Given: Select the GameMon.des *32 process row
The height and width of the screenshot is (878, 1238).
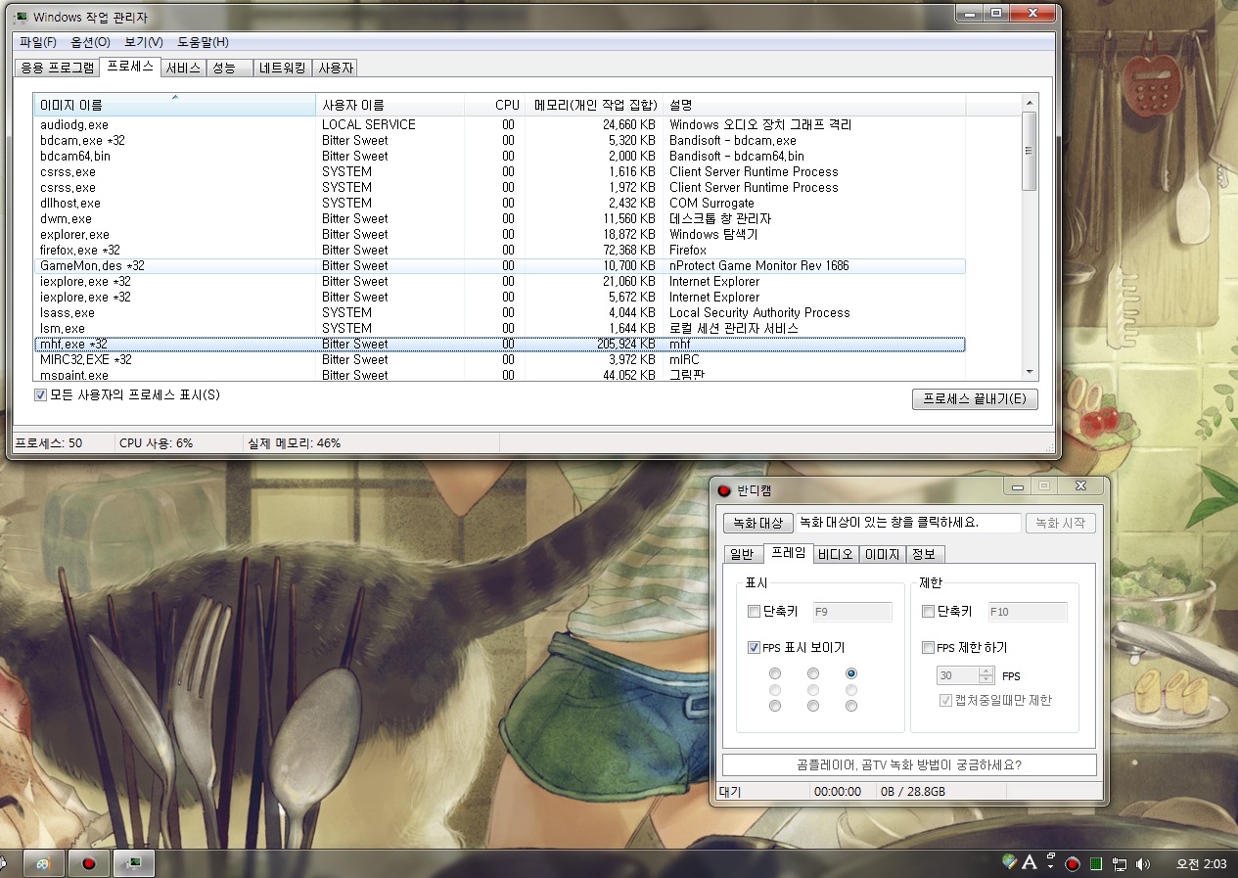Looking at the screenshot, I should pos(500,266).
